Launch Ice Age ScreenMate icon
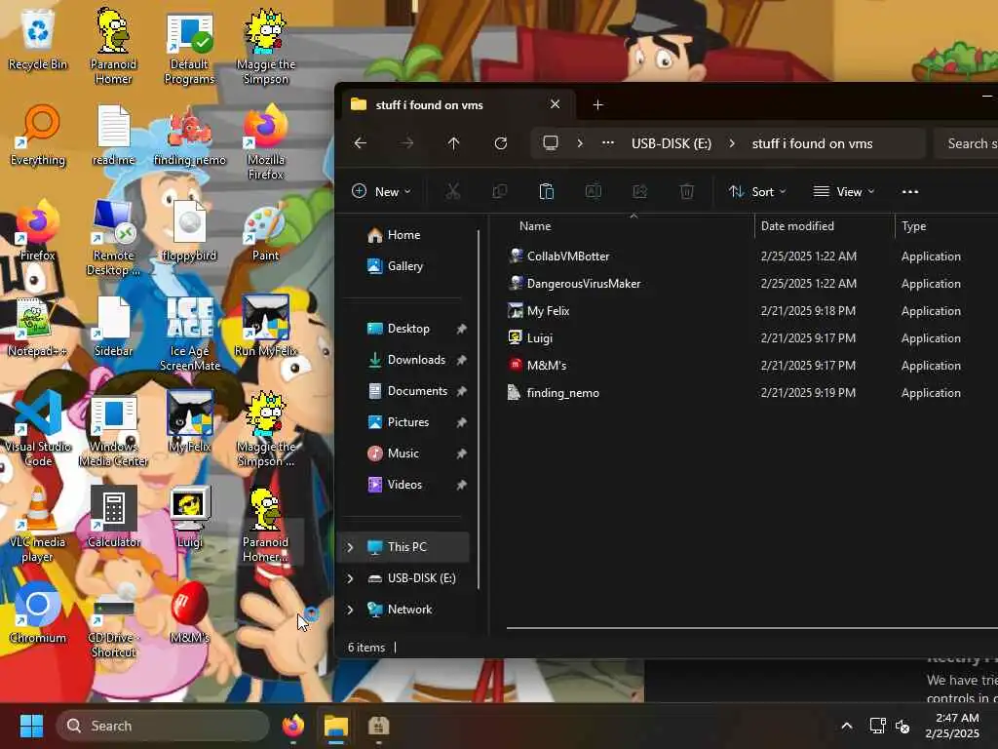 (190, 334)
